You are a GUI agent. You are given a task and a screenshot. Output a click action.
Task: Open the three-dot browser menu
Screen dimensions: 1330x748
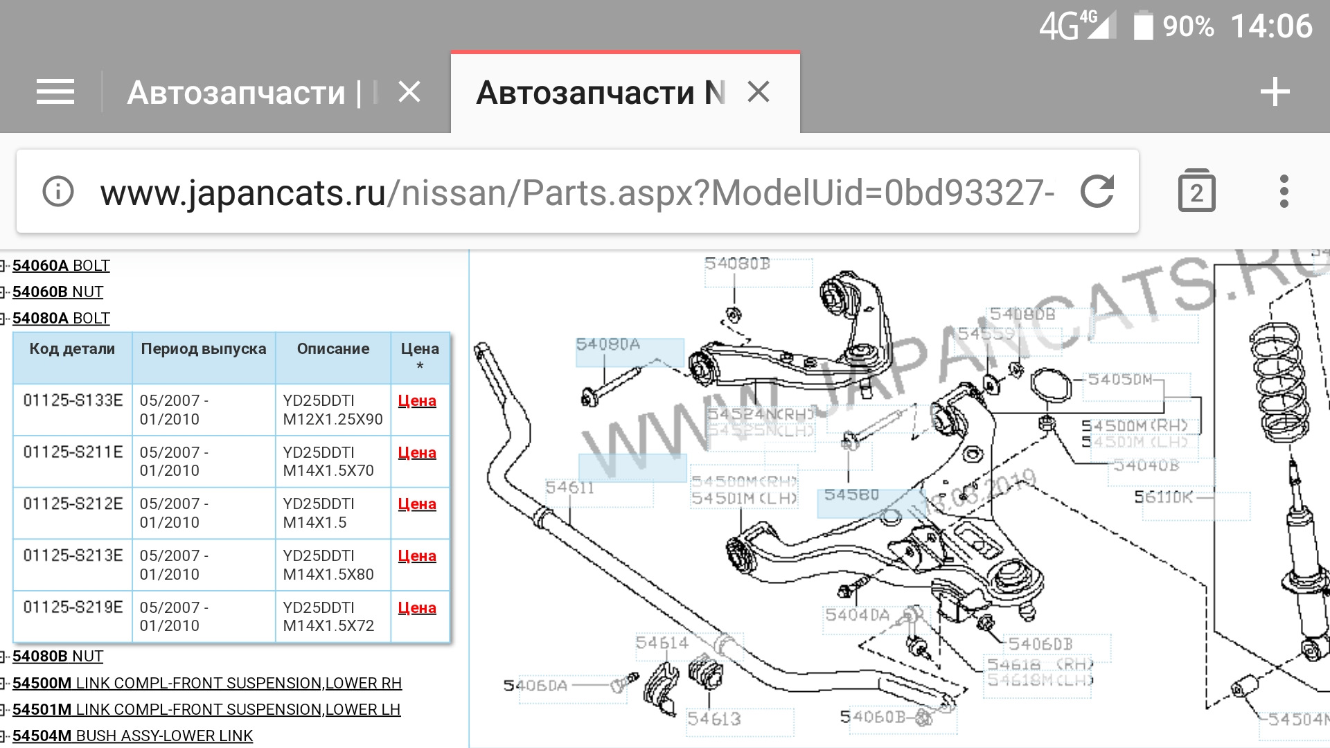[1284, 191]
